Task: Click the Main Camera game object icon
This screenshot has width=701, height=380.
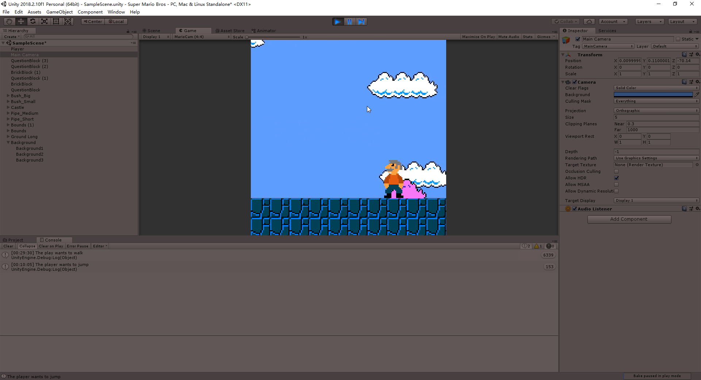Action: tap(566, 40)
